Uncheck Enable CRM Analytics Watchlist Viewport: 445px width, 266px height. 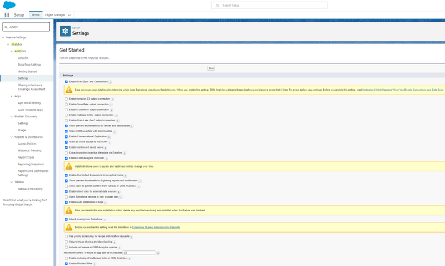(66, 158)
